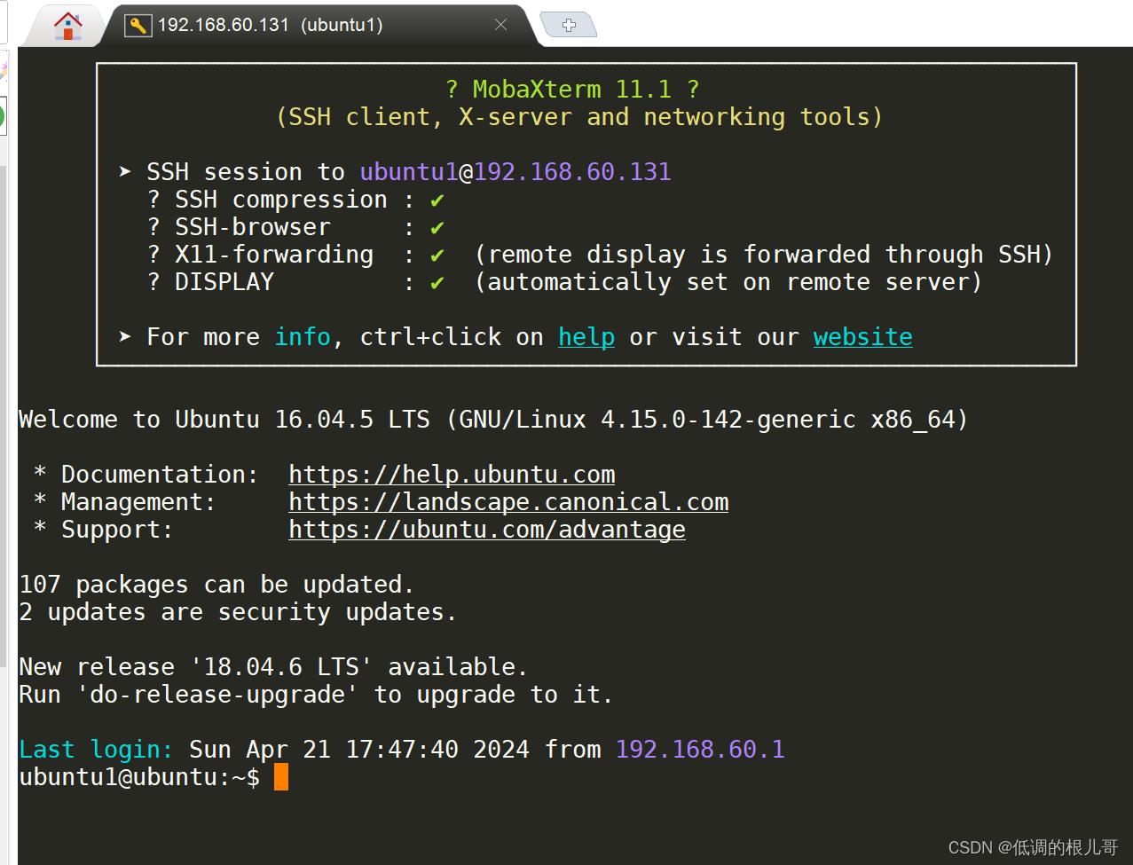Click '(remote display is forwarded through SSH)' text

click(x=764, y=256)
